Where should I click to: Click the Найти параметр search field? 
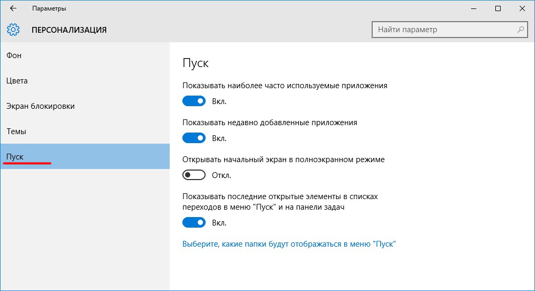tap(444, 30)
